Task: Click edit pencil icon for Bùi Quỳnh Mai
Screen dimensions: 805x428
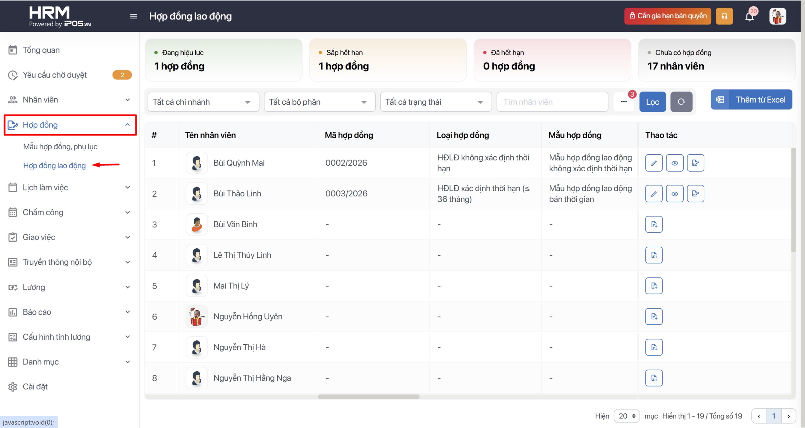Action: click(654, 163)
